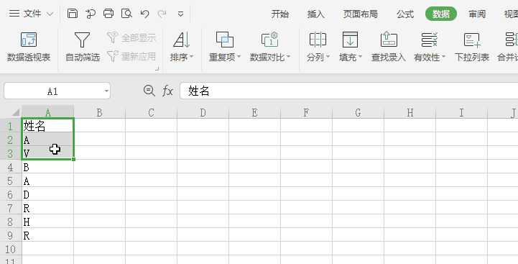Expand the 有效性 dropdown arrow
The image size is (518, 264).
coord(443,57)
